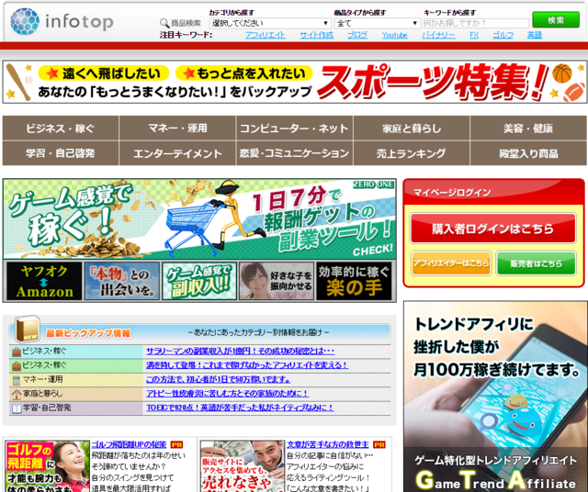Click the keyword search input field
Image resolution: width=588 pixels, height=492 pixels.
click(476, 23)
